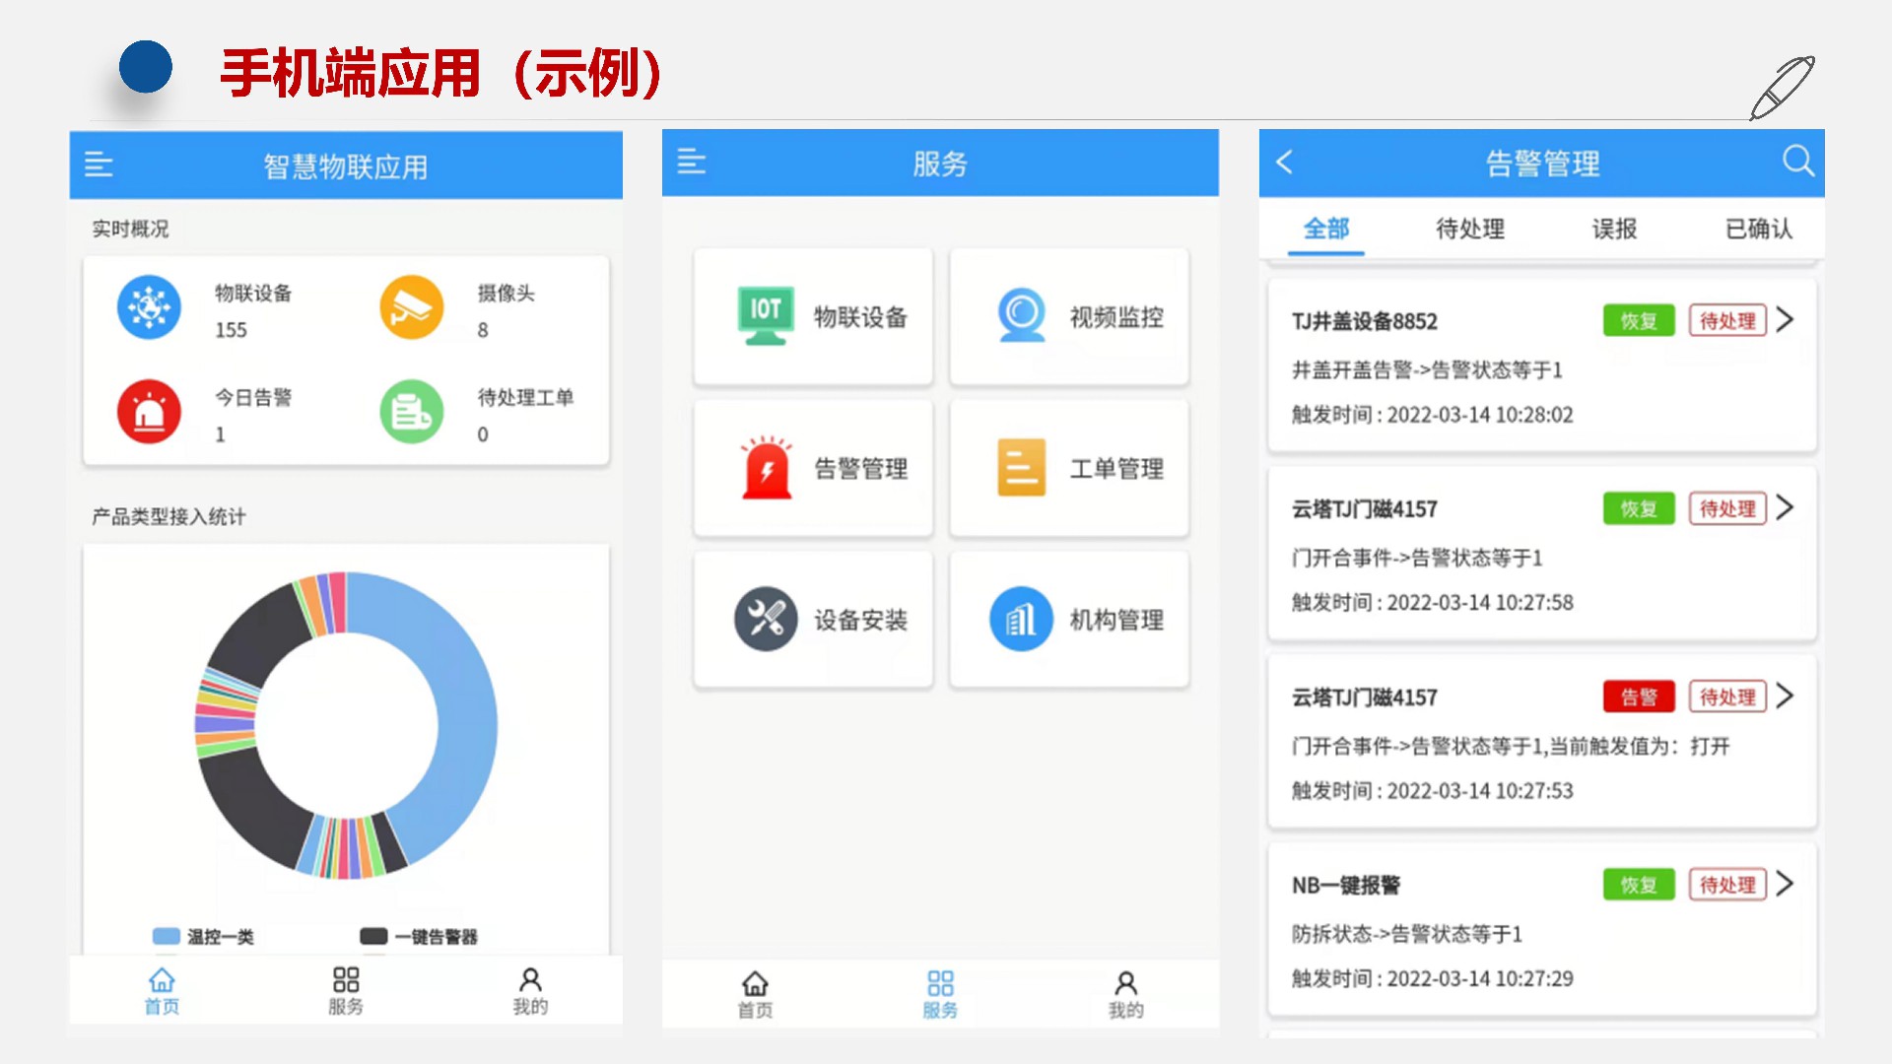Click green 恢复 tag on TJ井盖设备8852

tap(1638, 321)
